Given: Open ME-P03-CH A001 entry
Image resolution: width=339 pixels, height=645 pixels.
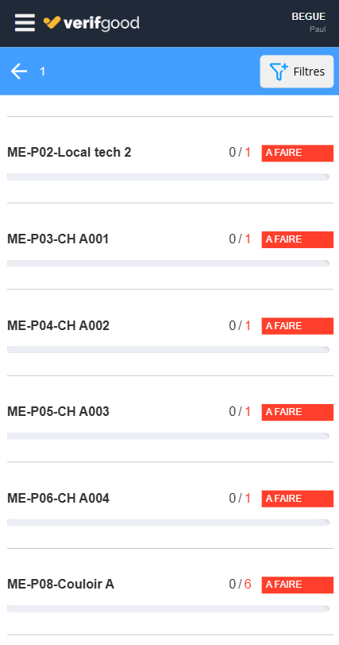Looking at the screenshot, I should click(x=171, y=247).
